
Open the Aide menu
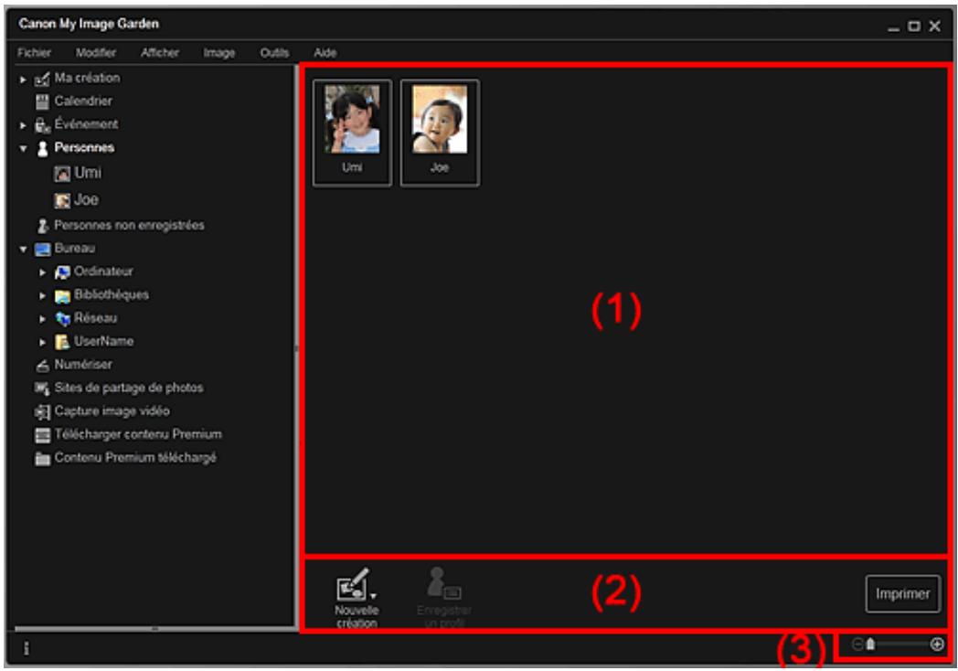tap(325, 52)
